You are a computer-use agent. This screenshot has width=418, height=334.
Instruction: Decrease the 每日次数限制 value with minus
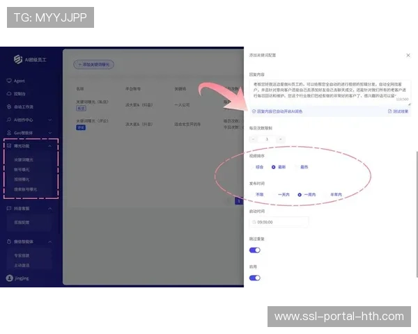point(254,139)
